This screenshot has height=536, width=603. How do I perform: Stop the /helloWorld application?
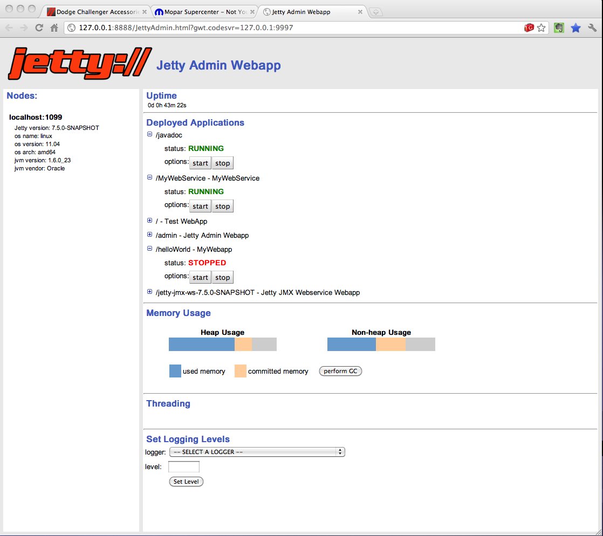[223, 277]
